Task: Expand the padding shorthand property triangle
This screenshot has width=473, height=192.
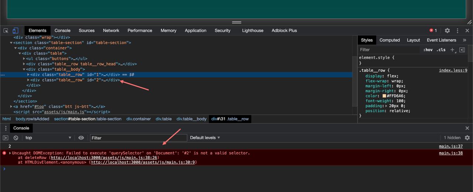Action: click(x=387, y=106)
